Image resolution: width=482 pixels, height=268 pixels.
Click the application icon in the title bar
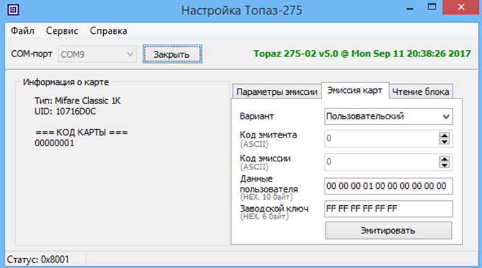click(13, 10)
